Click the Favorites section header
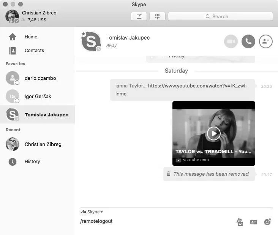Viewport: 278px width, 235px height. pos(16,64)
